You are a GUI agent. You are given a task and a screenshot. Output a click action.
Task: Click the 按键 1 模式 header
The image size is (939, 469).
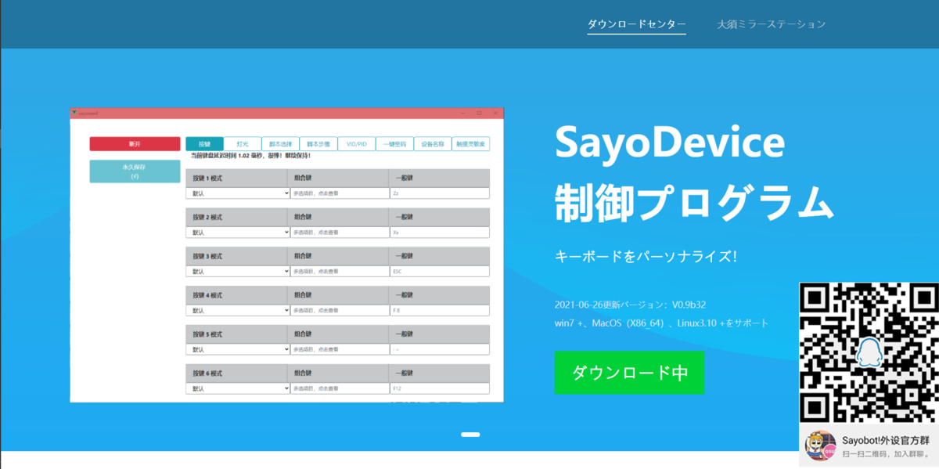pos(208,179)
